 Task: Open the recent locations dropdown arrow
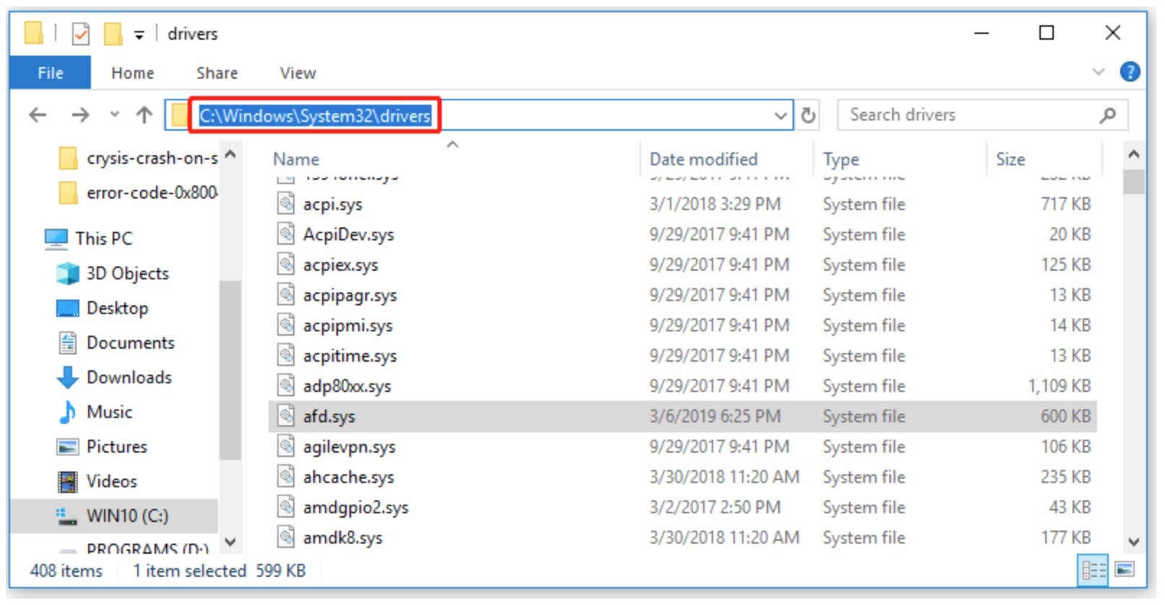(x=114, y=115)
